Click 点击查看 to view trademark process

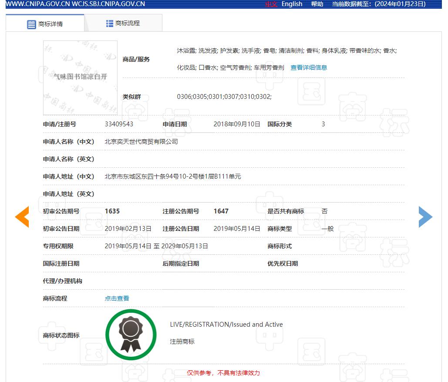117,298
